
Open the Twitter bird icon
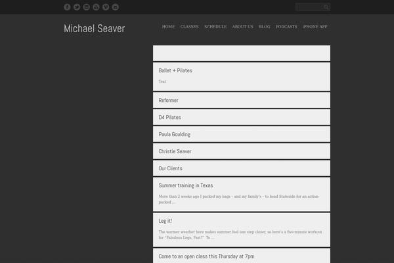77,7
